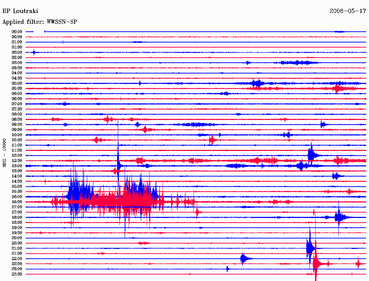Select the 07:00 time label
The height and width of the screenshot is (281, 369).
pos(17,104)
